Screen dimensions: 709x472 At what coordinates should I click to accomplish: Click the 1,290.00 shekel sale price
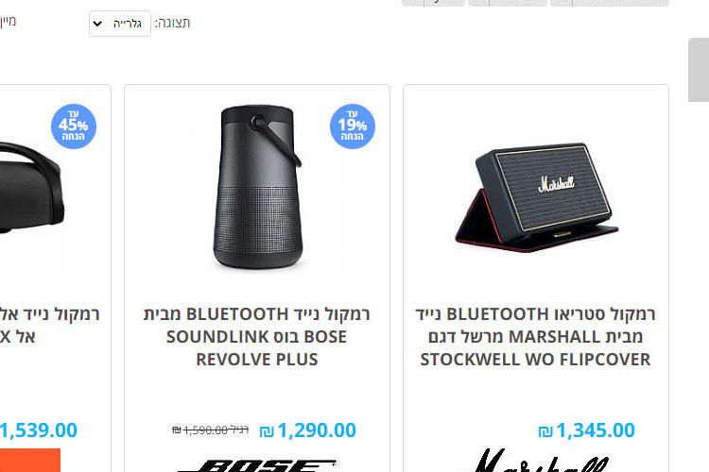(308, 430)
